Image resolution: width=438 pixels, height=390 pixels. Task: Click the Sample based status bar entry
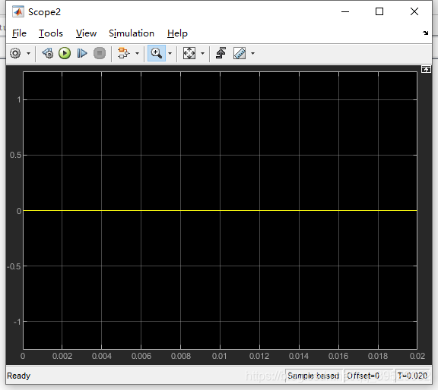click(313, 376)
